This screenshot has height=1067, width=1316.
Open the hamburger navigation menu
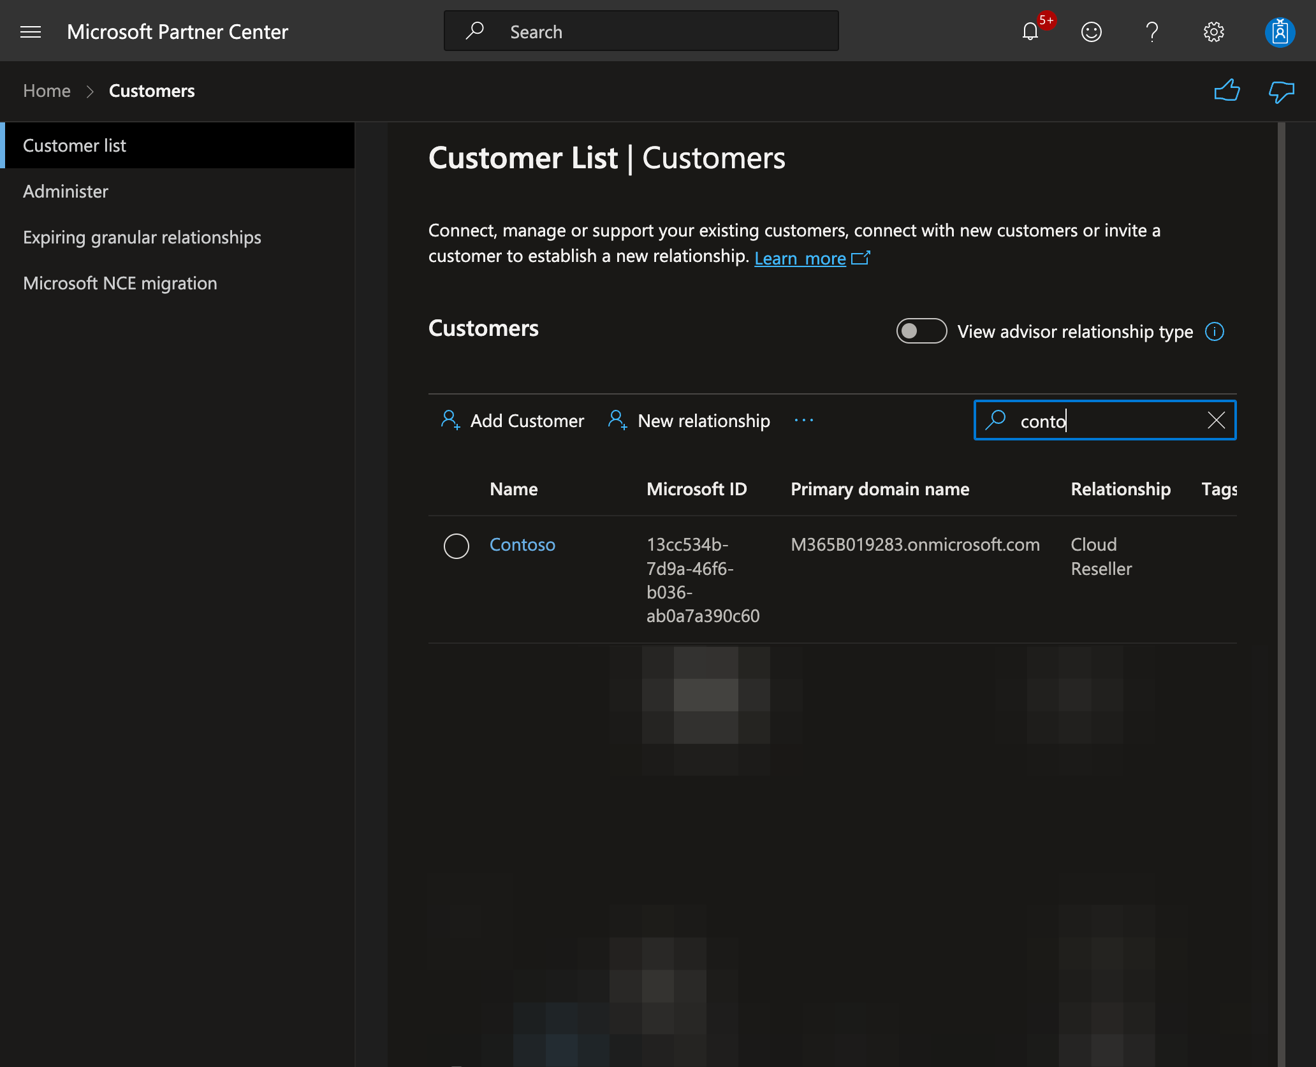point(31,32)
